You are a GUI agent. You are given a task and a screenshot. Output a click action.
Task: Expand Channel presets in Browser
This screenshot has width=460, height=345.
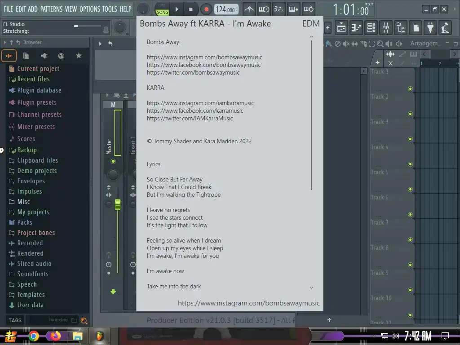coord(35,115)
